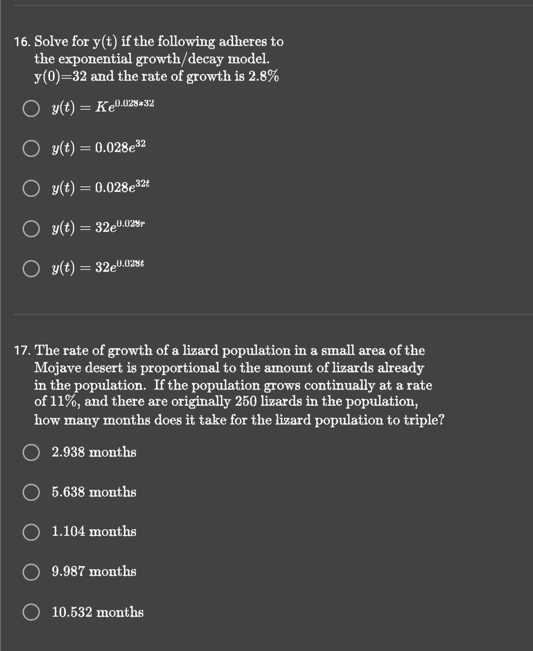Click the label text 5.638 months
Image resolution: width=533 pixels, height=651 pixels.
point(94,492)
